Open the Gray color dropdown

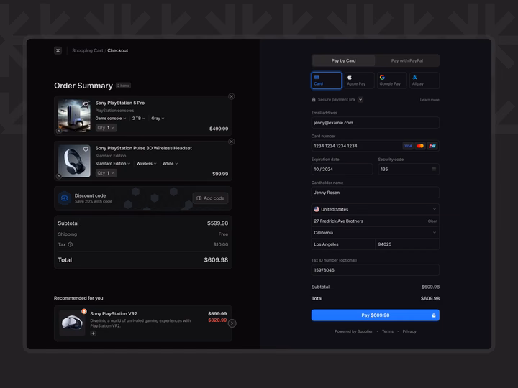158,119
